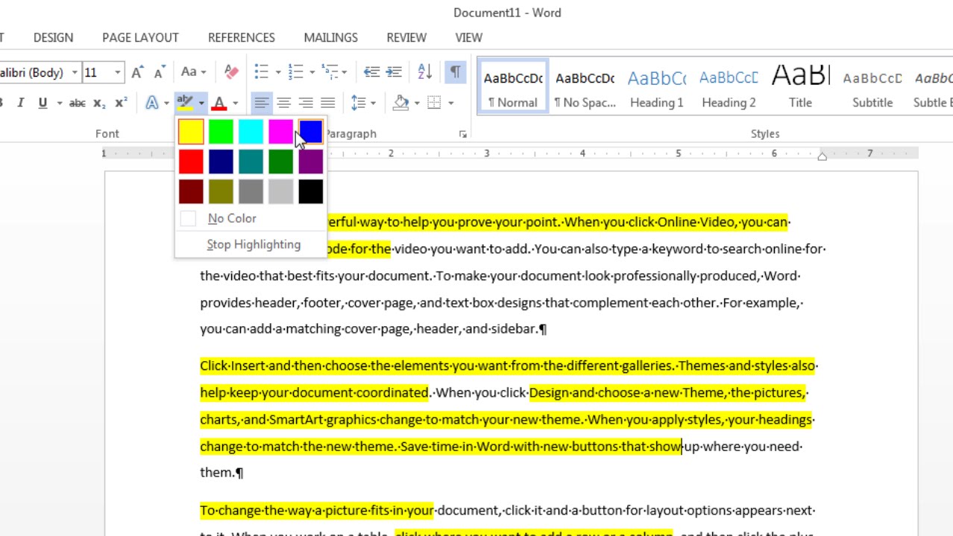953x536 pixels.
Task: Select Stop Highlighting
Action: click(251, 244)
